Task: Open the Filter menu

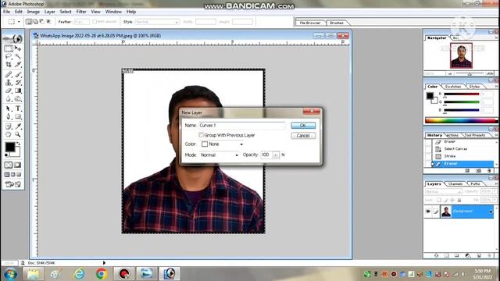Action: (x=81, y=12)
